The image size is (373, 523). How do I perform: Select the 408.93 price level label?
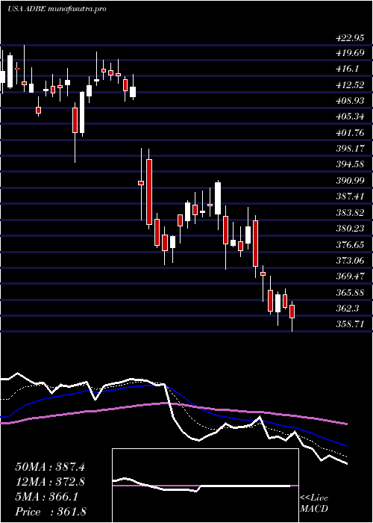tap(349, 101)
